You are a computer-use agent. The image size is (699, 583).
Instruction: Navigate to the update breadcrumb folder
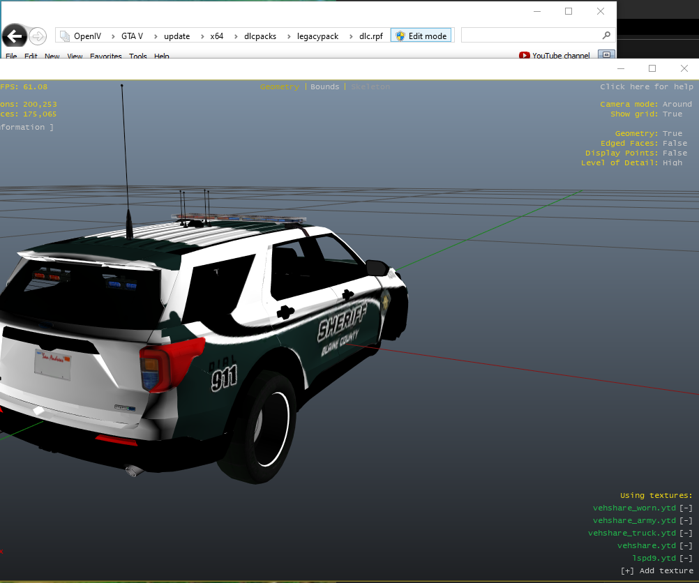pos(176,36)
